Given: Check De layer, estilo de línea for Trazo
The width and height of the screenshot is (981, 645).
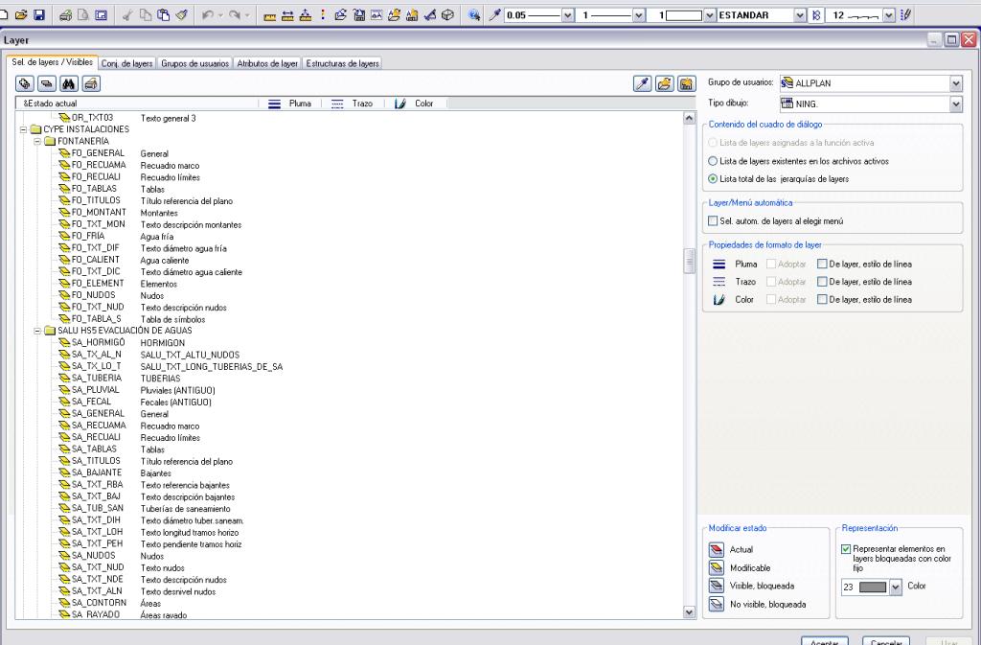Looking at the screenshot, I should pyautogui.click(x=822, y=282).
